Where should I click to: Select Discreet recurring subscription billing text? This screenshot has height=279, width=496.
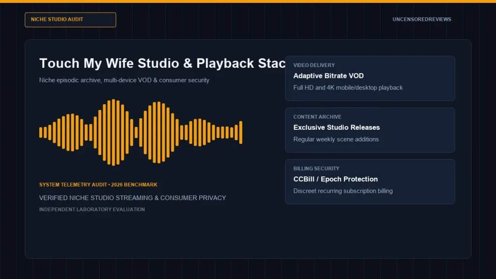[343, 191]
